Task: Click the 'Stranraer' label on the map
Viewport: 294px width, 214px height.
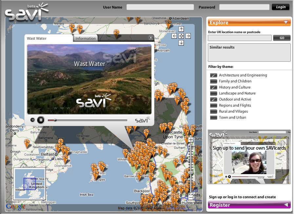Action: coord(83,136)
